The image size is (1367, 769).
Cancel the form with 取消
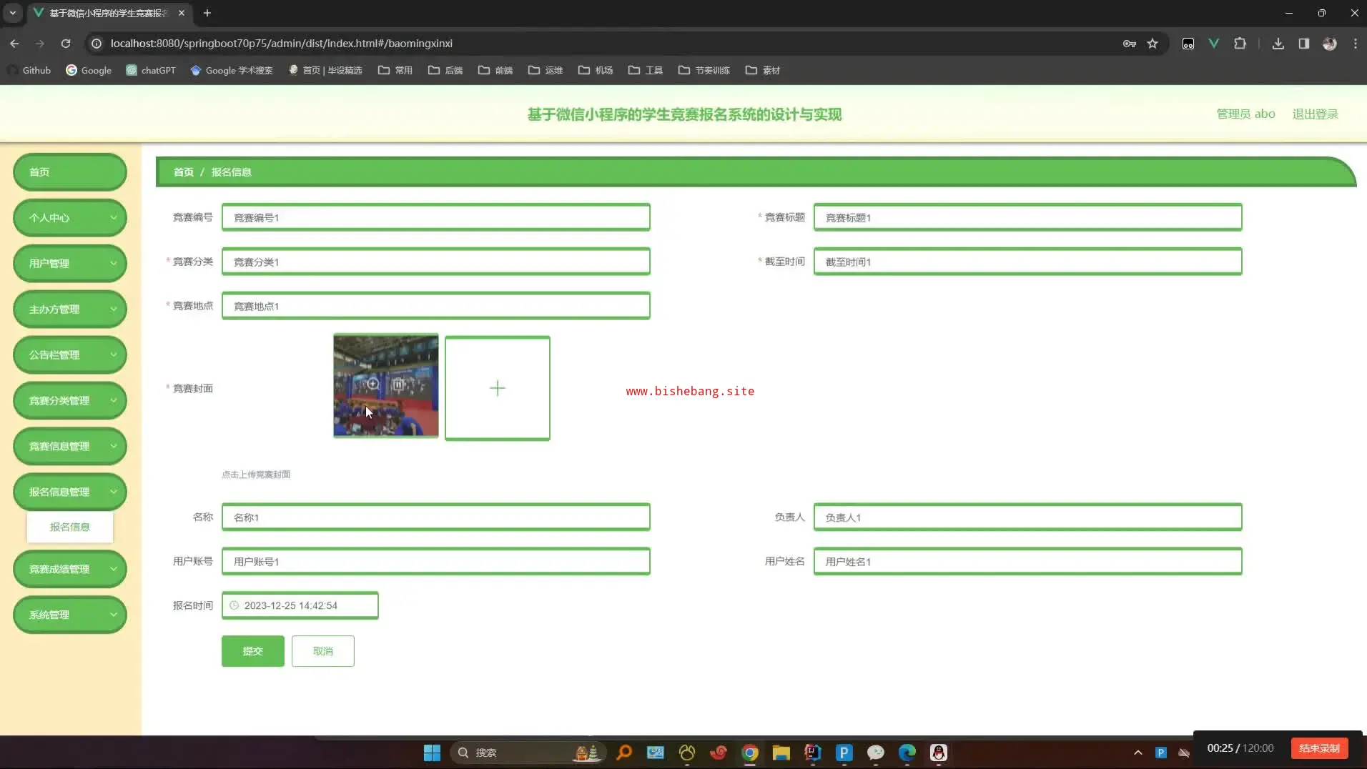323,651
